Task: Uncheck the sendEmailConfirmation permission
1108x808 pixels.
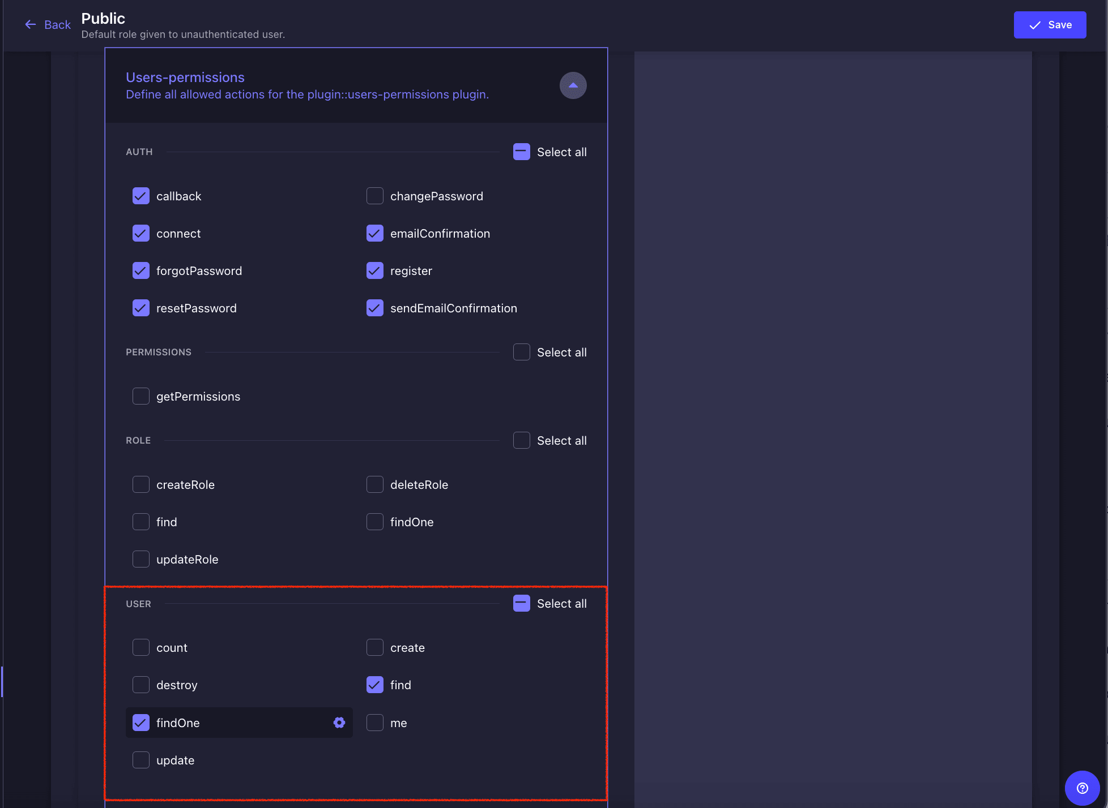Action: coord(374,308)
